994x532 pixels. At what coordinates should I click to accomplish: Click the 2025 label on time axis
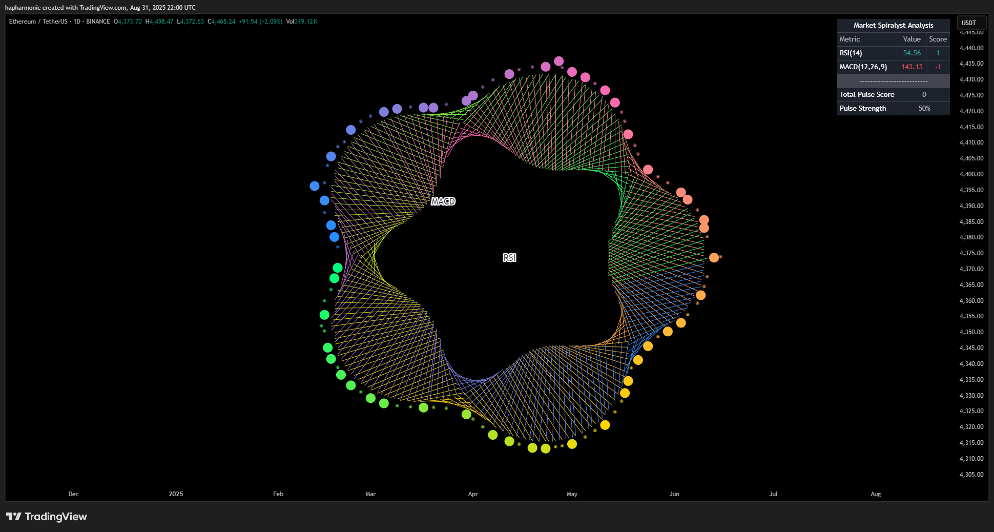(x=176, y=494)
